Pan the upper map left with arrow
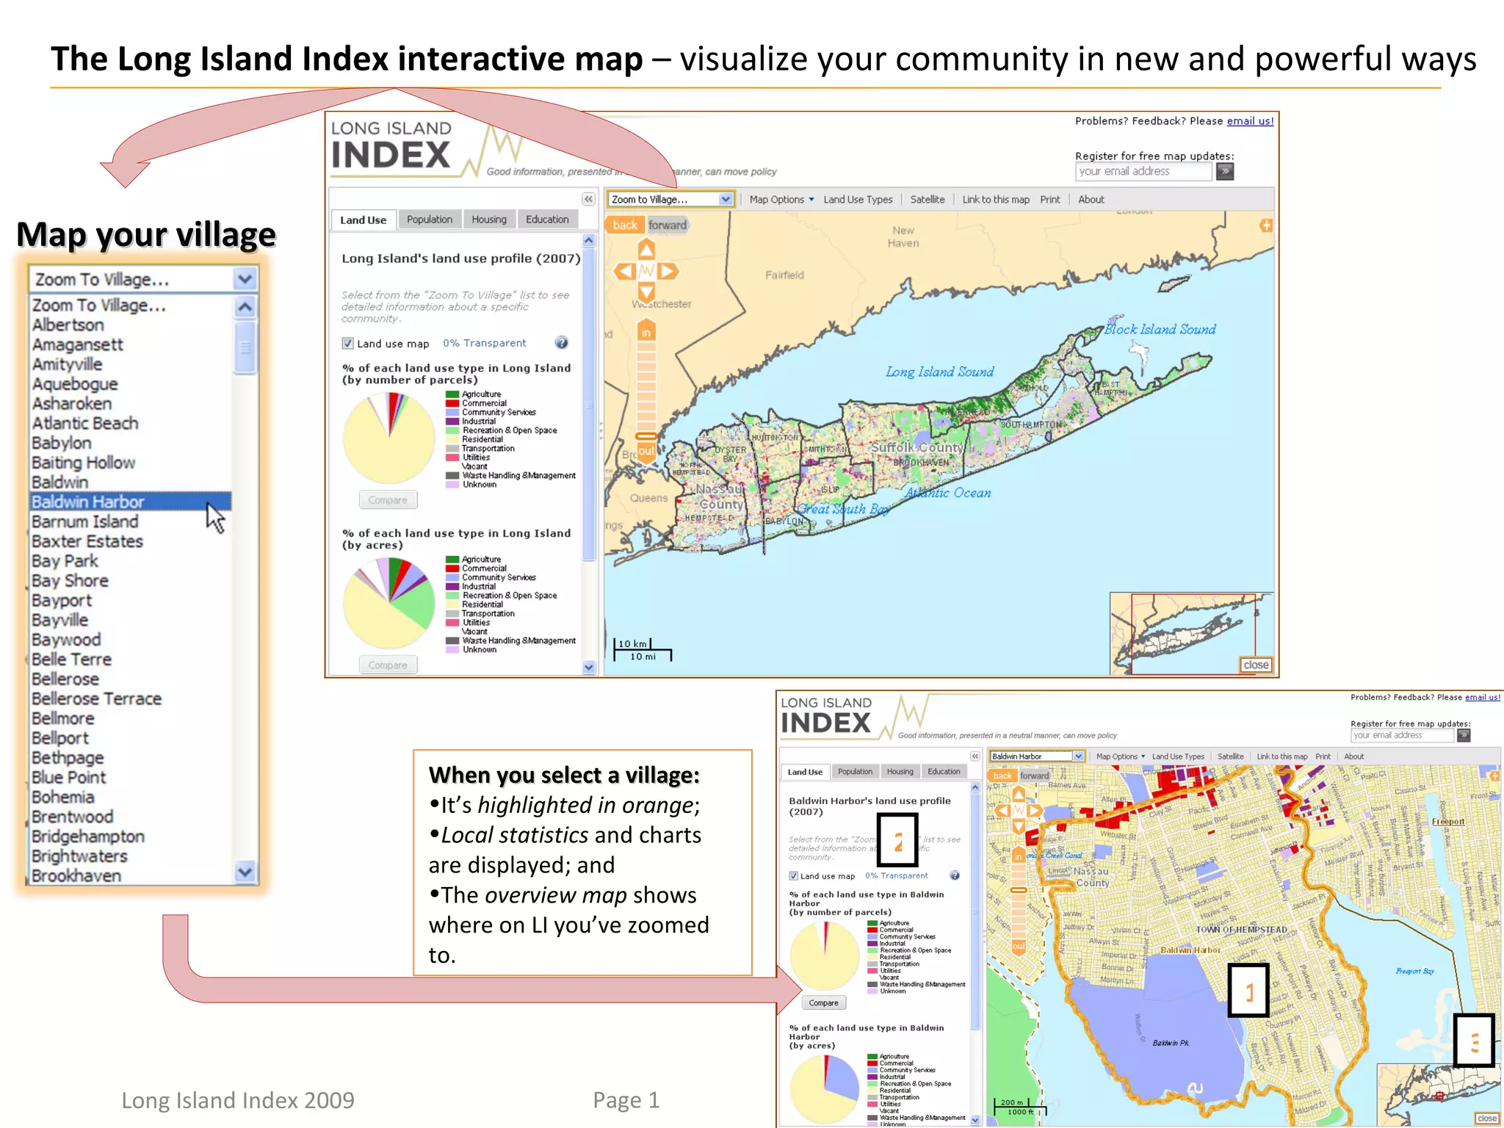Viewport: 1504px width, 1128px height. pyautogui.click(x=624, y=272)
